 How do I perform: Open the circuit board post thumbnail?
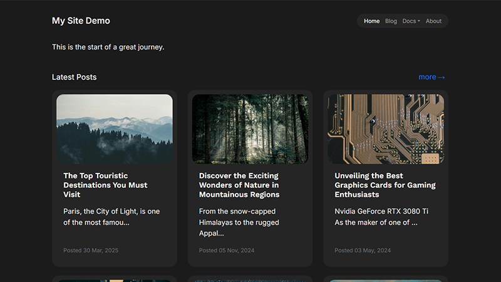click(x=386, y=129)
